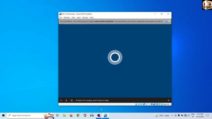Click the hard disk indicator in VM status bar
Screen dimensions: 212x119
click(x=136, y=104)
